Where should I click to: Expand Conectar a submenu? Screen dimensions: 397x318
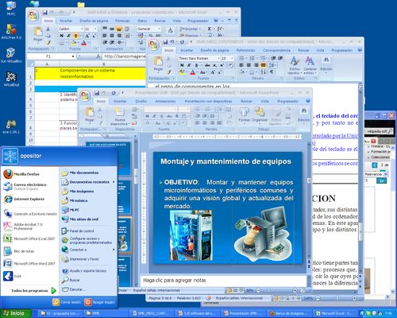(114, 250)
